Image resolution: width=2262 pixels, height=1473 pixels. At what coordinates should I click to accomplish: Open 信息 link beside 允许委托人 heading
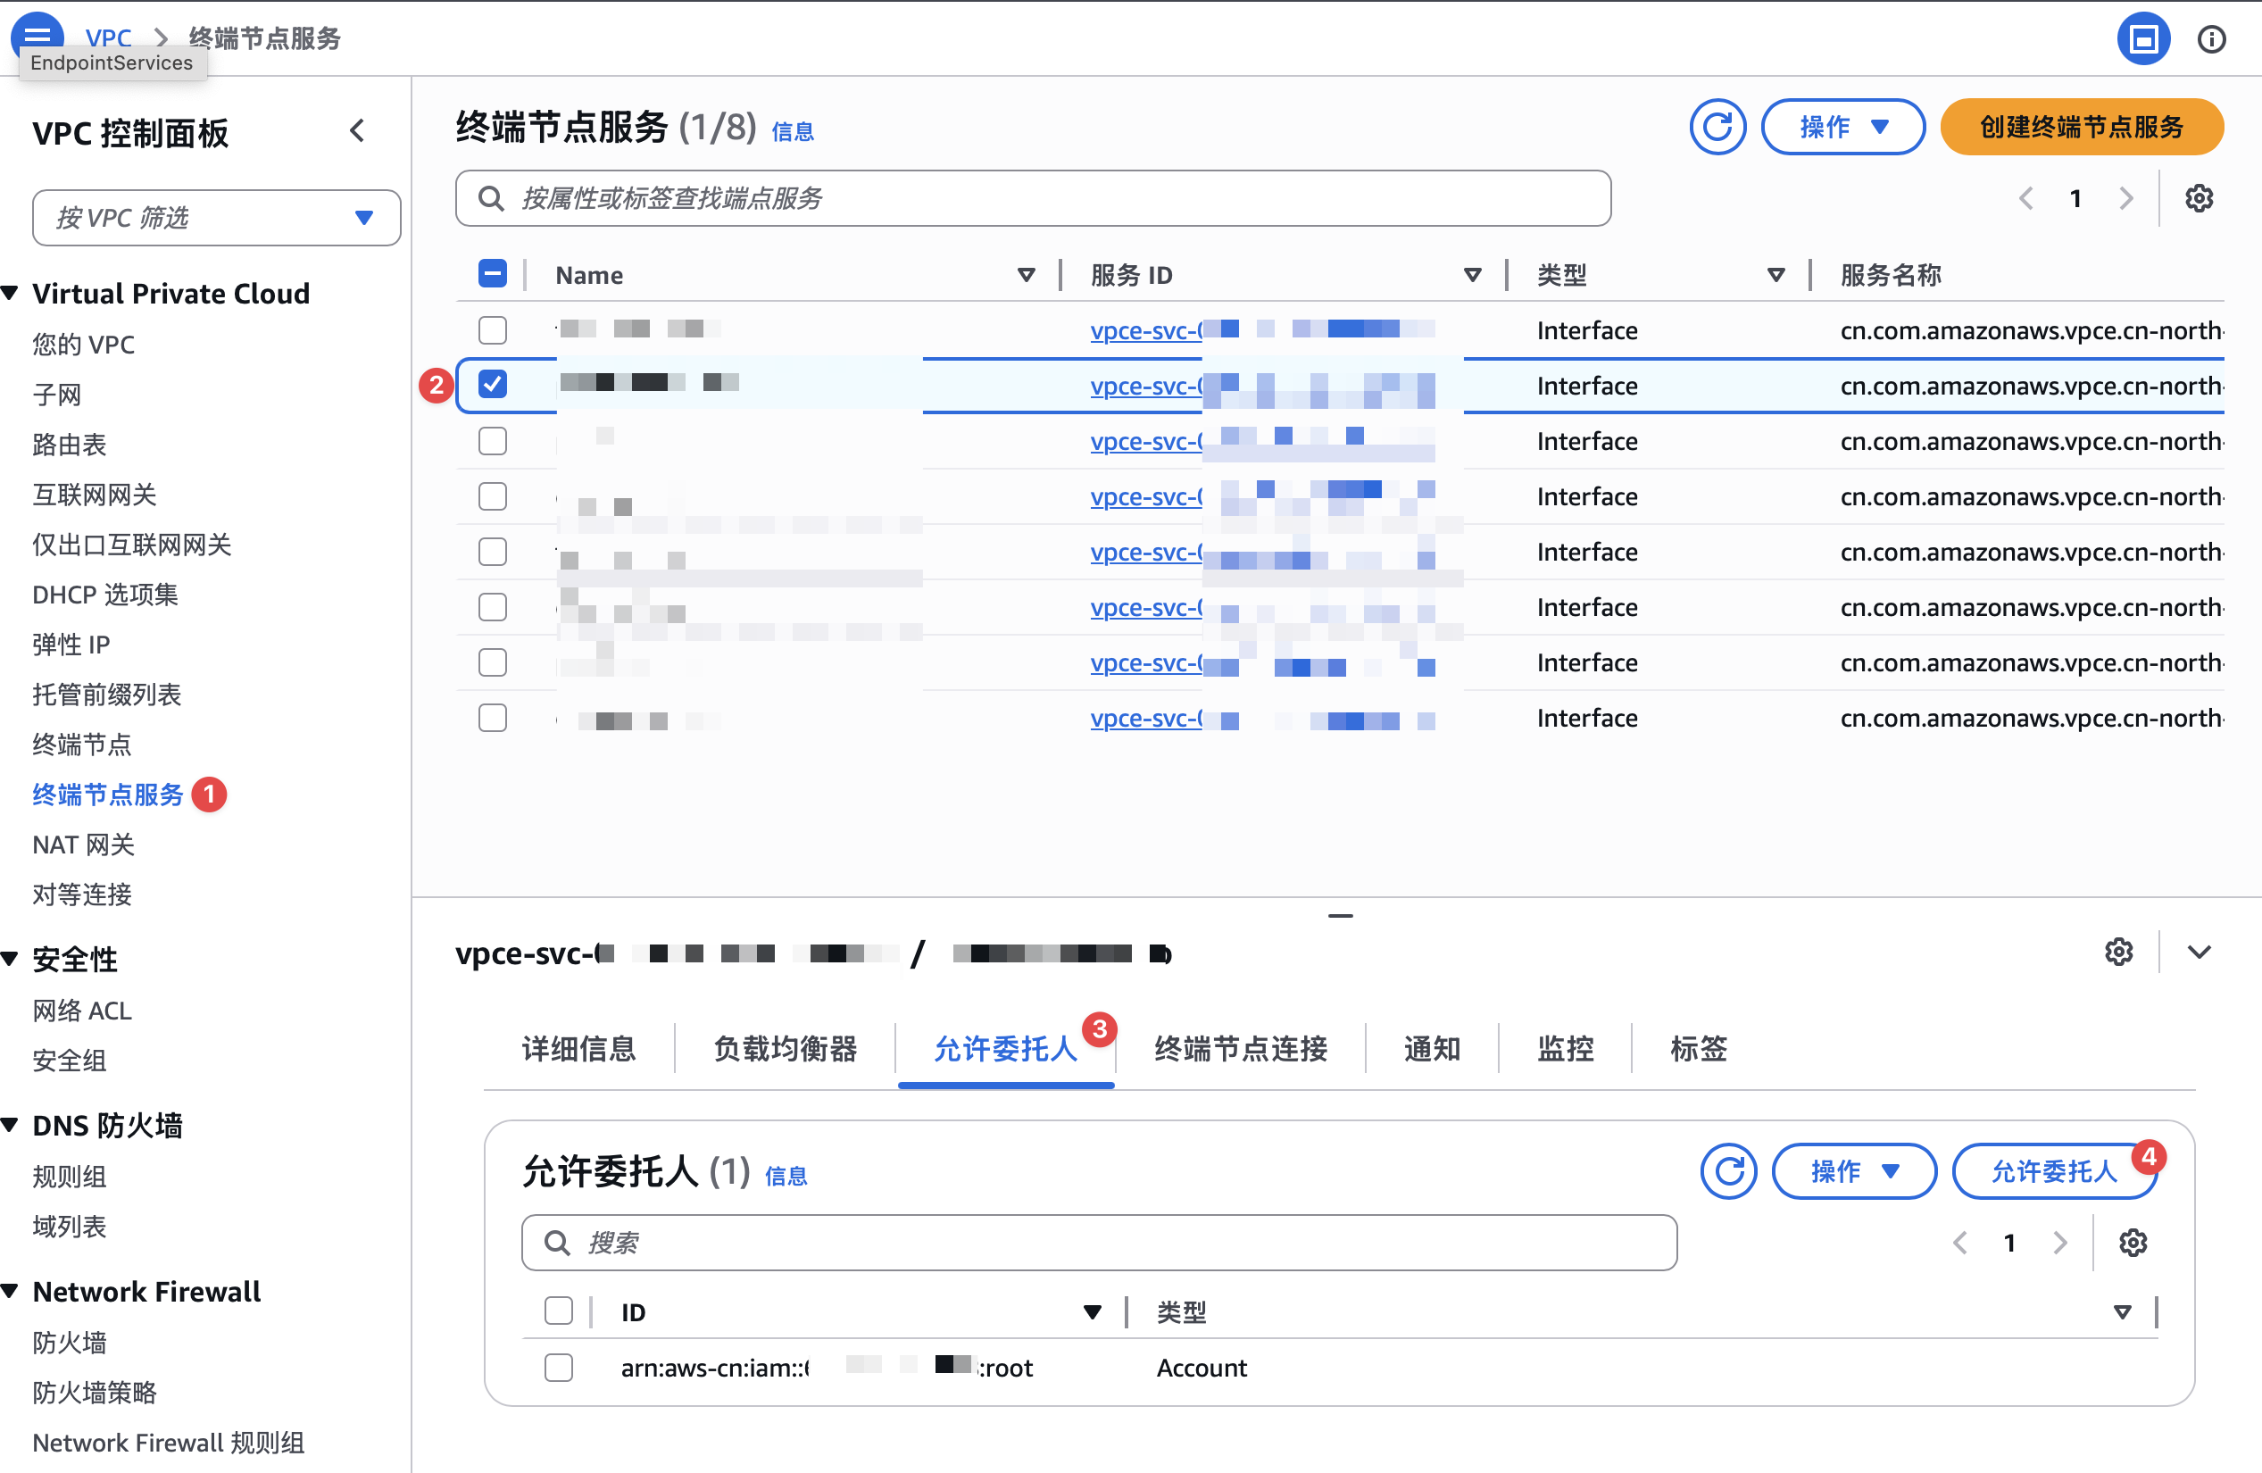(786, 1176)
